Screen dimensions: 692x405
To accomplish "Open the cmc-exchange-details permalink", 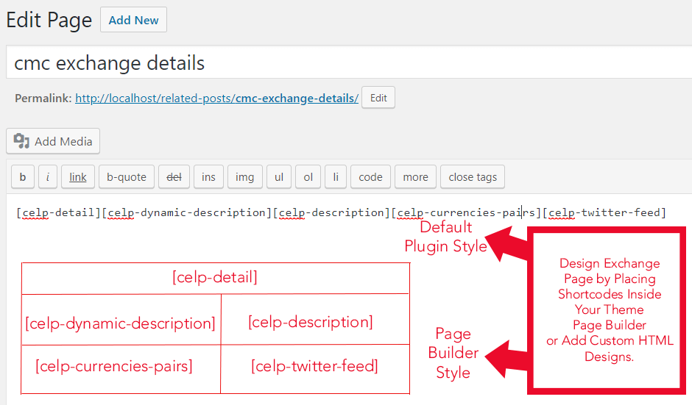I will [x=216, y=98].
